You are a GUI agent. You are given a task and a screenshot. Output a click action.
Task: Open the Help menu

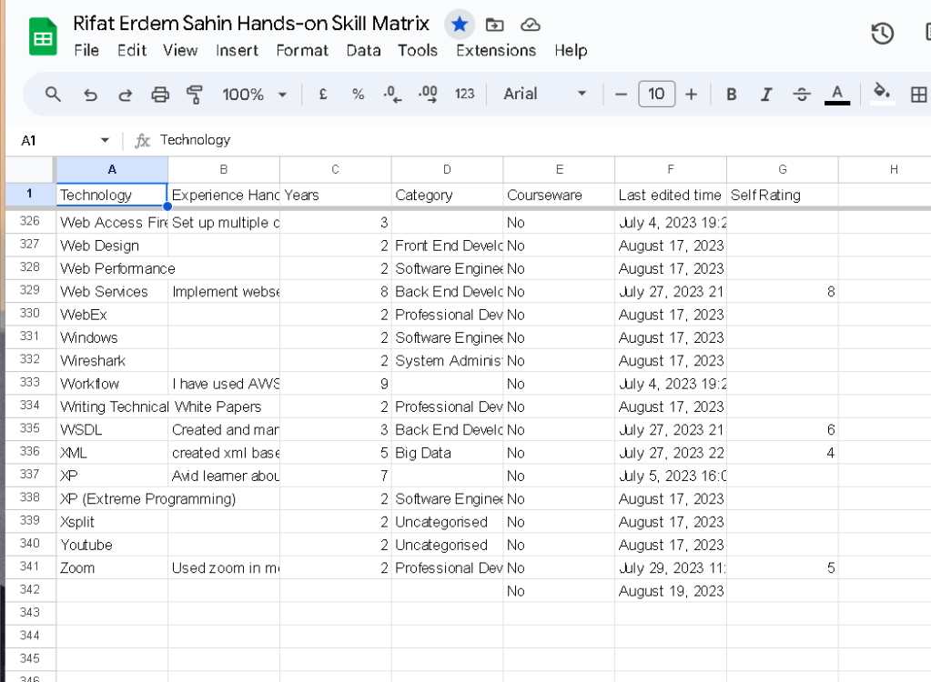point(571,50)
